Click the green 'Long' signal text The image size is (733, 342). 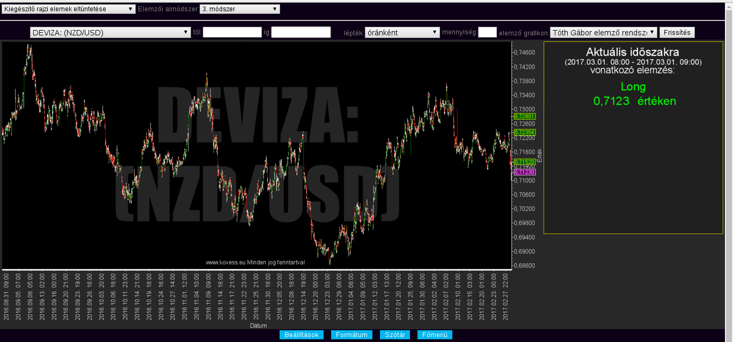pyautogui.click(x=633, y=87)
